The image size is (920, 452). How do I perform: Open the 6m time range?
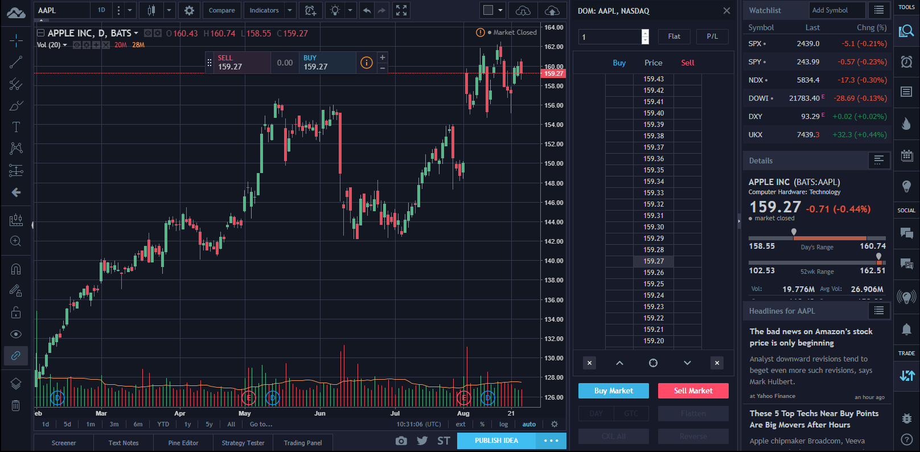138,424
